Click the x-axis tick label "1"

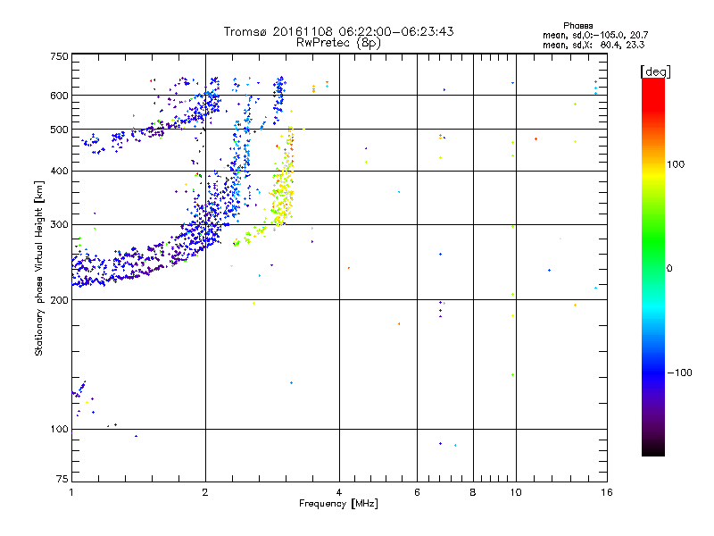(71, 492)
